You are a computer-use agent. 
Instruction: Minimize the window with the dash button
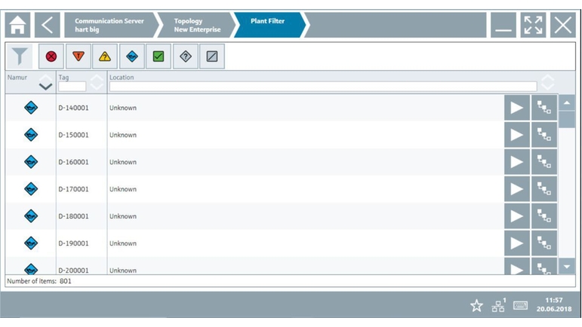point(503,25)
